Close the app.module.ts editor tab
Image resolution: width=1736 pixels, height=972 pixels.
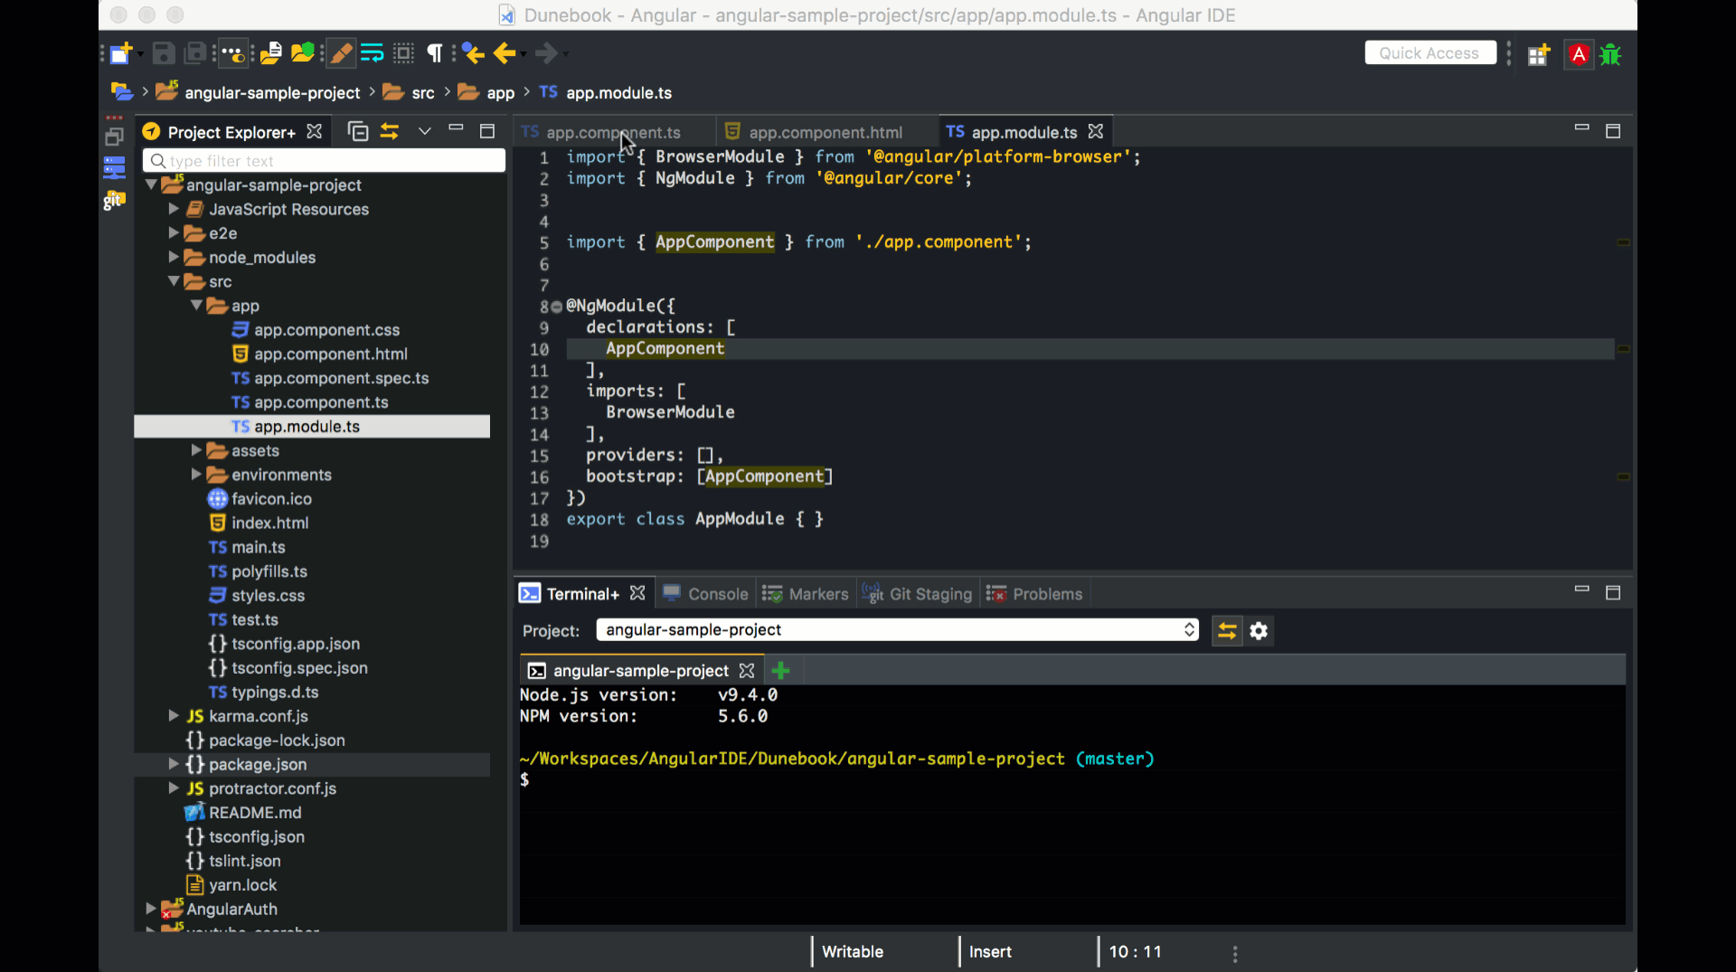click(x=1096, y=132)
